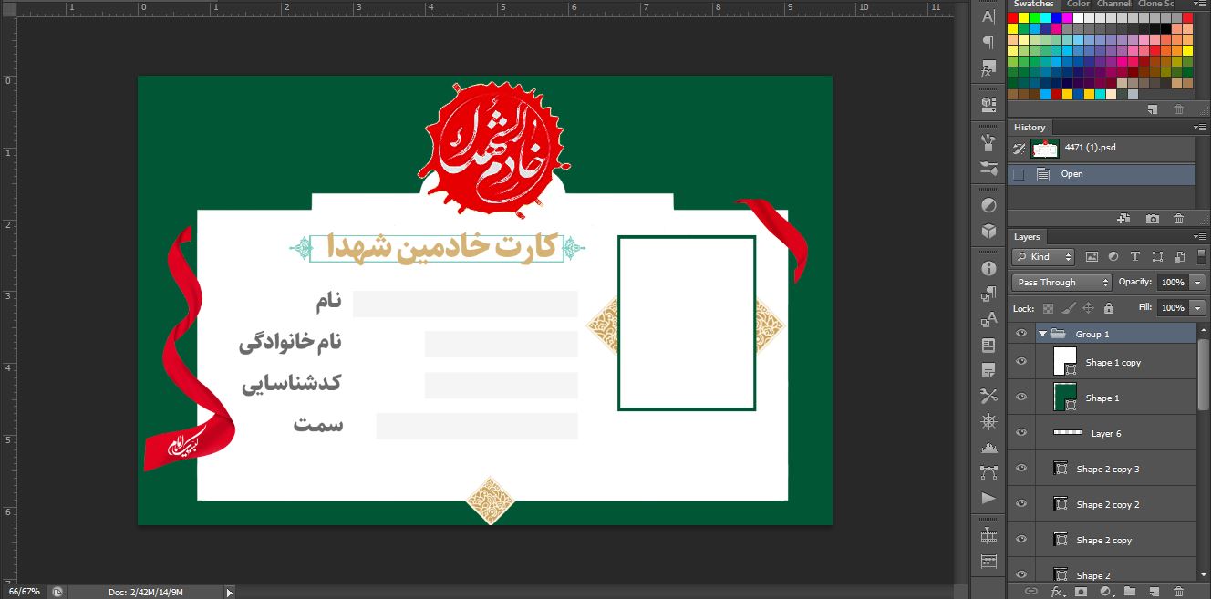Open the Character panel icon
The height and width of the screenshot is (599, 1211).
tap(988, 17)
